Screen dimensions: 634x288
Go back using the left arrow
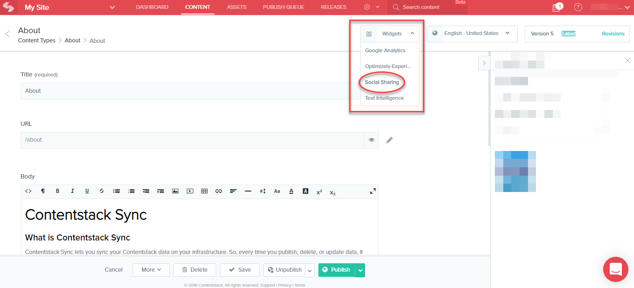pyautogui.click(x=7, y=34)
